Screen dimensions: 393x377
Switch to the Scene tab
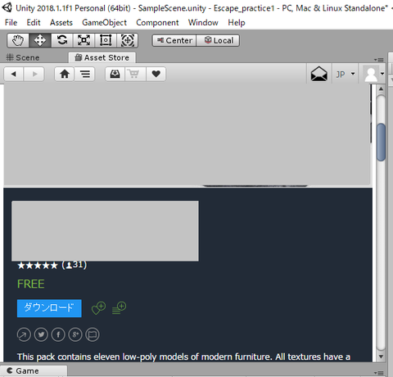coord(23,57)
